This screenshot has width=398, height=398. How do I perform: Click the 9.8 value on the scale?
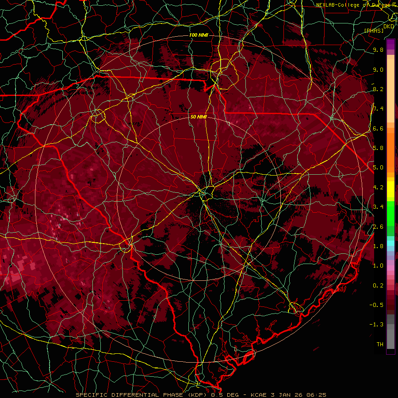tap(378, 50)
